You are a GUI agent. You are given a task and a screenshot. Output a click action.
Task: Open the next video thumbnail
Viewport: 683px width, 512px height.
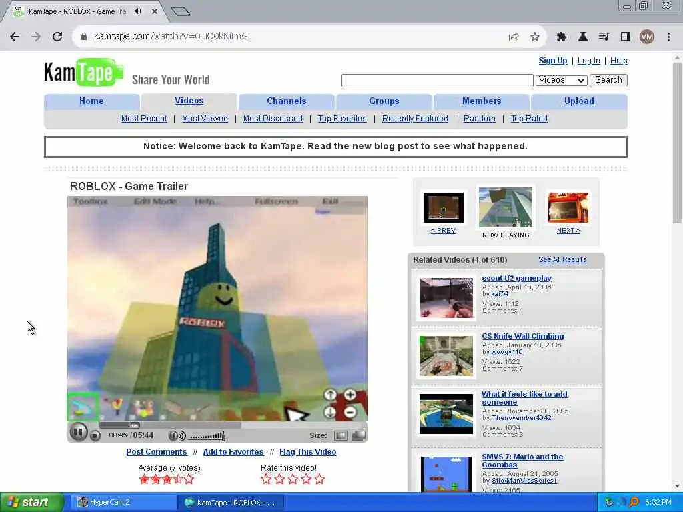(568, 208)
